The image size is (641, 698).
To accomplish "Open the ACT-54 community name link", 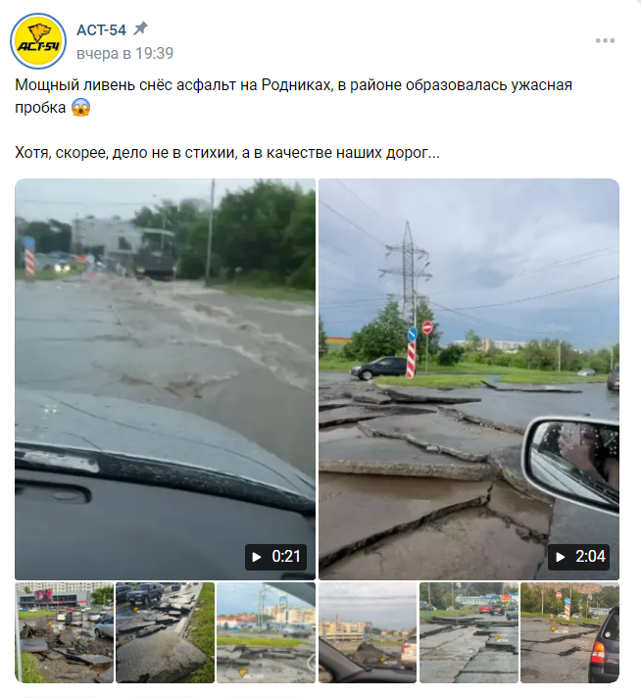I will [101, 29].
